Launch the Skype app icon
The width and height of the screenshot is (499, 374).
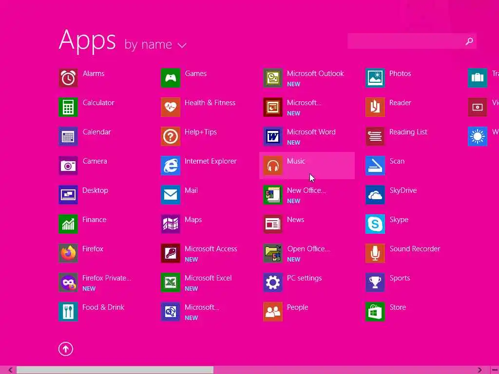click(x=375, y=224)
